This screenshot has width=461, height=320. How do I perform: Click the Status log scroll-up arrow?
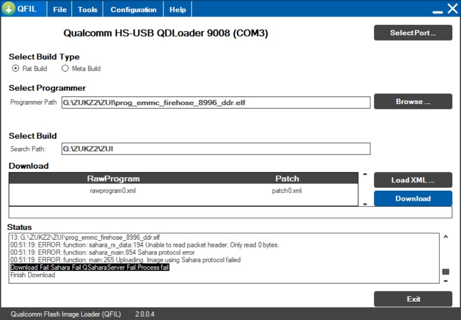coord(446,236)
